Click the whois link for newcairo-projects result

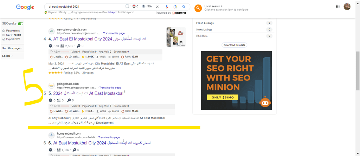coord(101,56)
